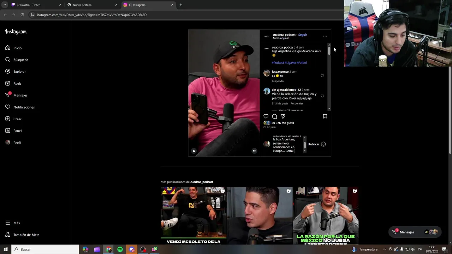The image size is (452, 254).
Task: Show tagged people on the reel
Action: pyautogui.click(x=194, y=151)
